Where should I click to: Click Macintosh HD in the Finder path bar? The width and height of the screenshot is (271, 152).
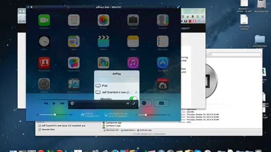click(x=111, y=130)
